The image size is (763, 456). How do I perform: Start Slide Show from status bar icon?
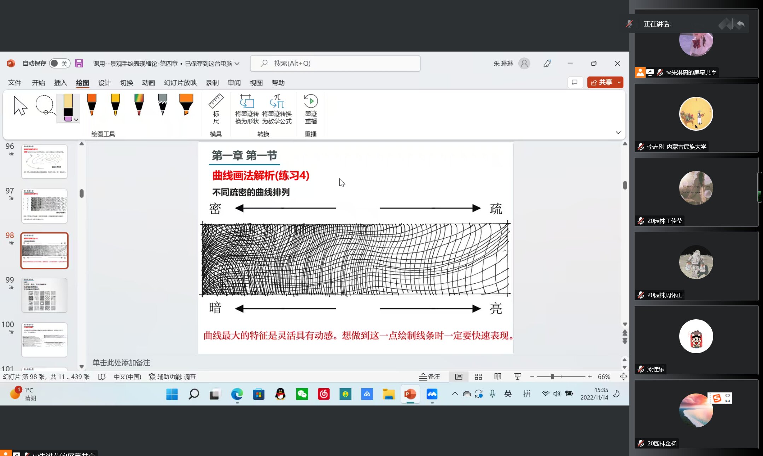point(517,377)
